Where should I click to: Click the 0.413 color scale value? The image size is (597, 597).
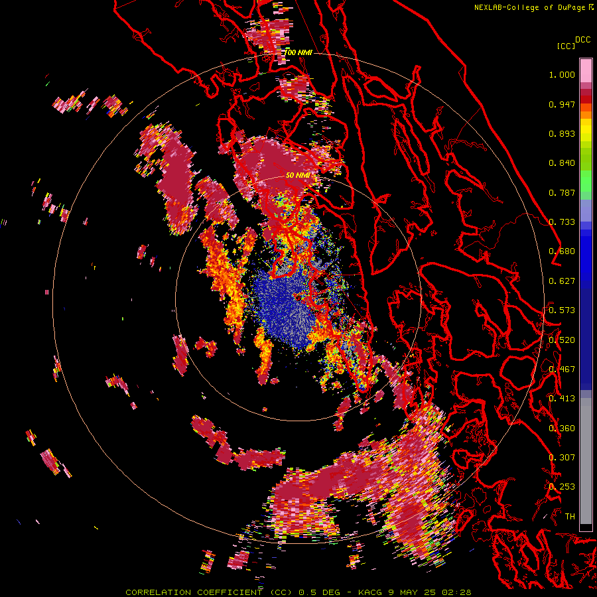(x=562, y=398)
